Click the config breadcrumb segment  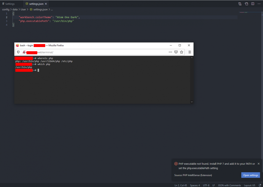point(6,9)
